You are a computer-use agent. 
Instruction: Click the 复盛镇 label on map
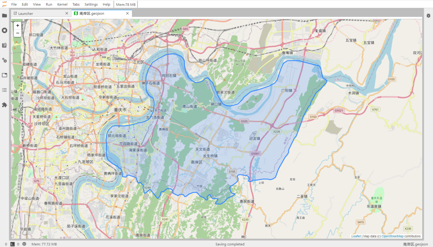tap(320, 31)
